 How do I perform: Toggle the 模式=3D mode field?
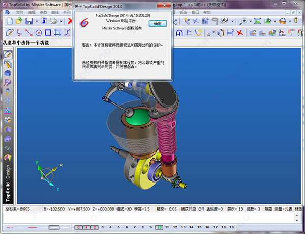(124, 209)
